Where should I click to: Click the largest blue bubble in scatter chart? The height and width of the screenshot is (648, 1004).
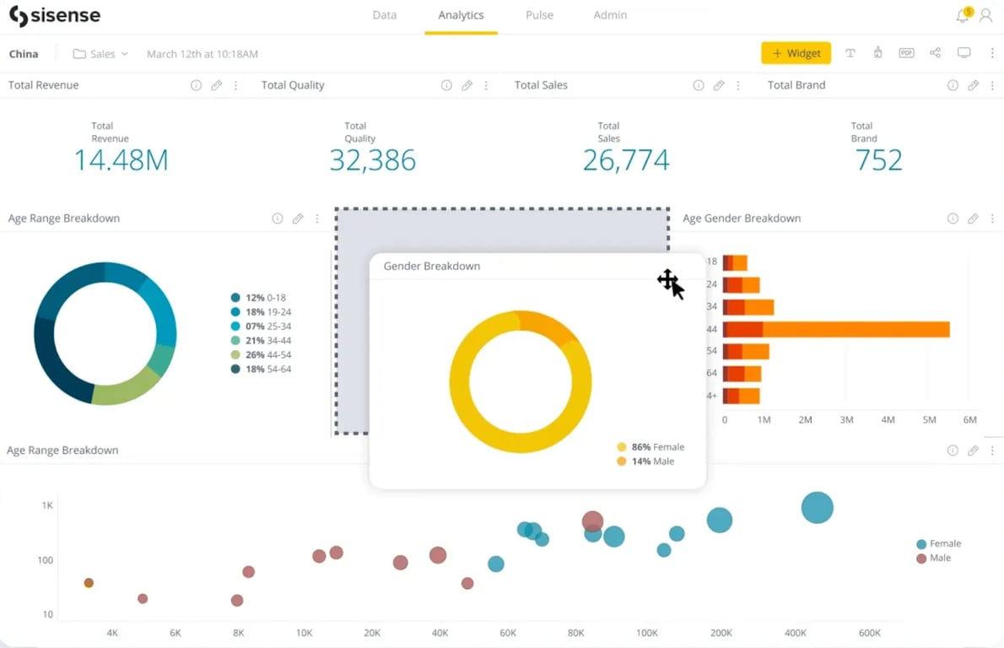(817, 508)
